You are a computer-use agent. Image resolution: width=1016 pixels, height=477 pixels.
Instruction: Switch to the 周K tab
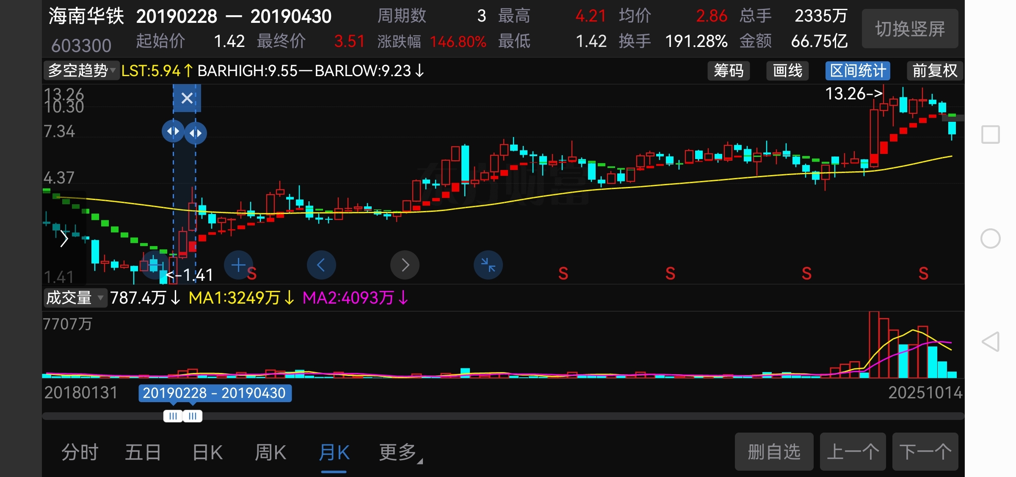click(x=271, y=452)
